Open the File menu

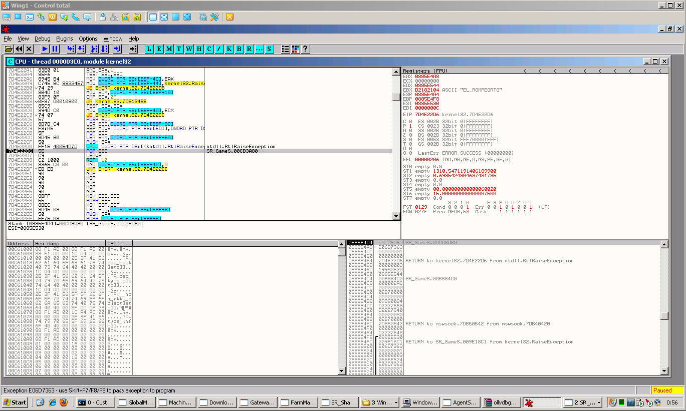8,39
